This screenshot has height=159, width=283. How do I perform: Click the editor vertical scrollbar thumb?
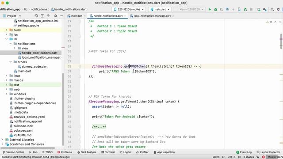281,41
